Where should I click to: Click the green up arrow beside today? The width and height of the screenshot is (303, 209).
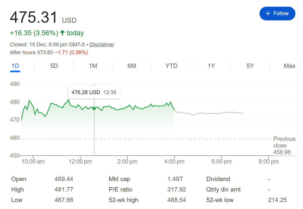[62, 33]
